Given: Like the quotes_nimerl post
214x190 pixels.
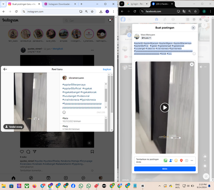Looking at the screenshot, I should coord(22,152).
